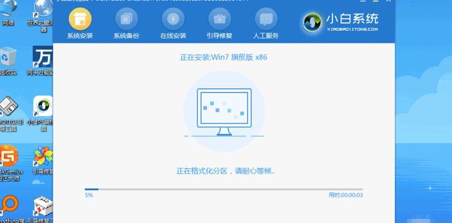Image resolution: width=452 pixels, height=223 pixels.
Task: Open the 在线安装 tab
Action: pyautogui.click(x=173, y=24)
